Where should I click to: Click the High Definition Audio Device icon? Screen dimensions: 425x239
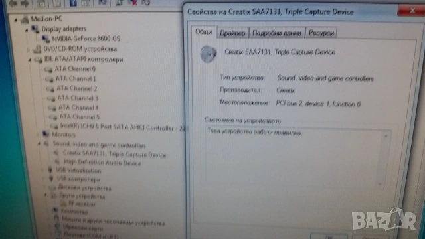point(57,162)
